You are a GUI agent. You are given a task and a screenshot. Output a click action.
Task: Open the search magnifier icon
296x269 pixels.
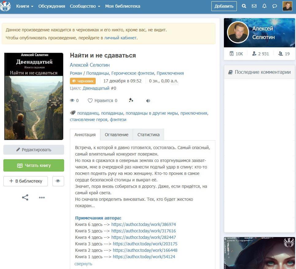[x=244, y=6]
